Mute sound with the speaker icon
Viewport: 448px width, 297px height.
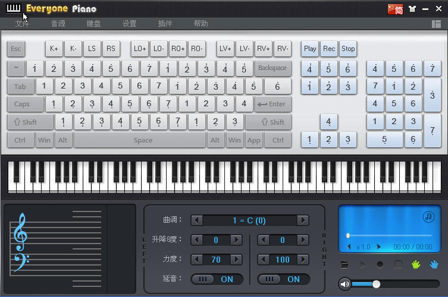point(345,284)
